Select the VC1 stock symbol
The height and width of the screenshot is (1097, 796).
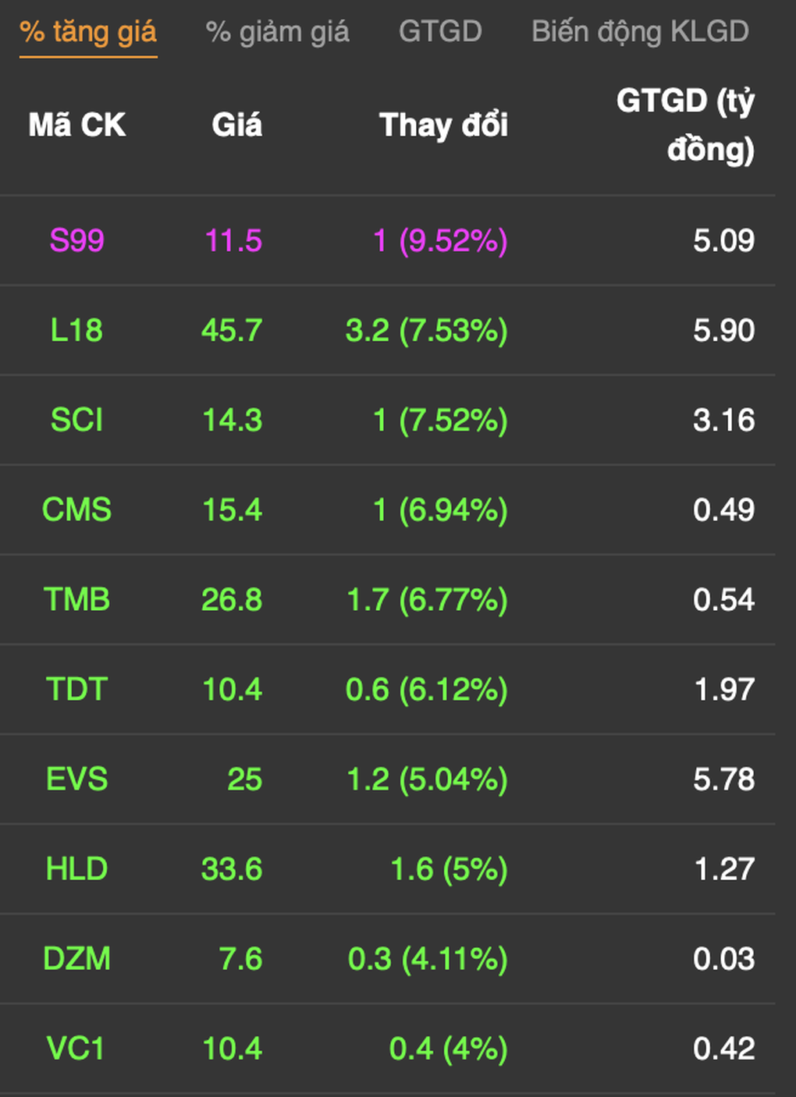[x=76, y=1048]
